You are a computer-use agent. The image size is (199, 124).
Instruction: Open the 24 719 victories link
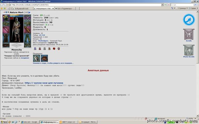[42, 35]
